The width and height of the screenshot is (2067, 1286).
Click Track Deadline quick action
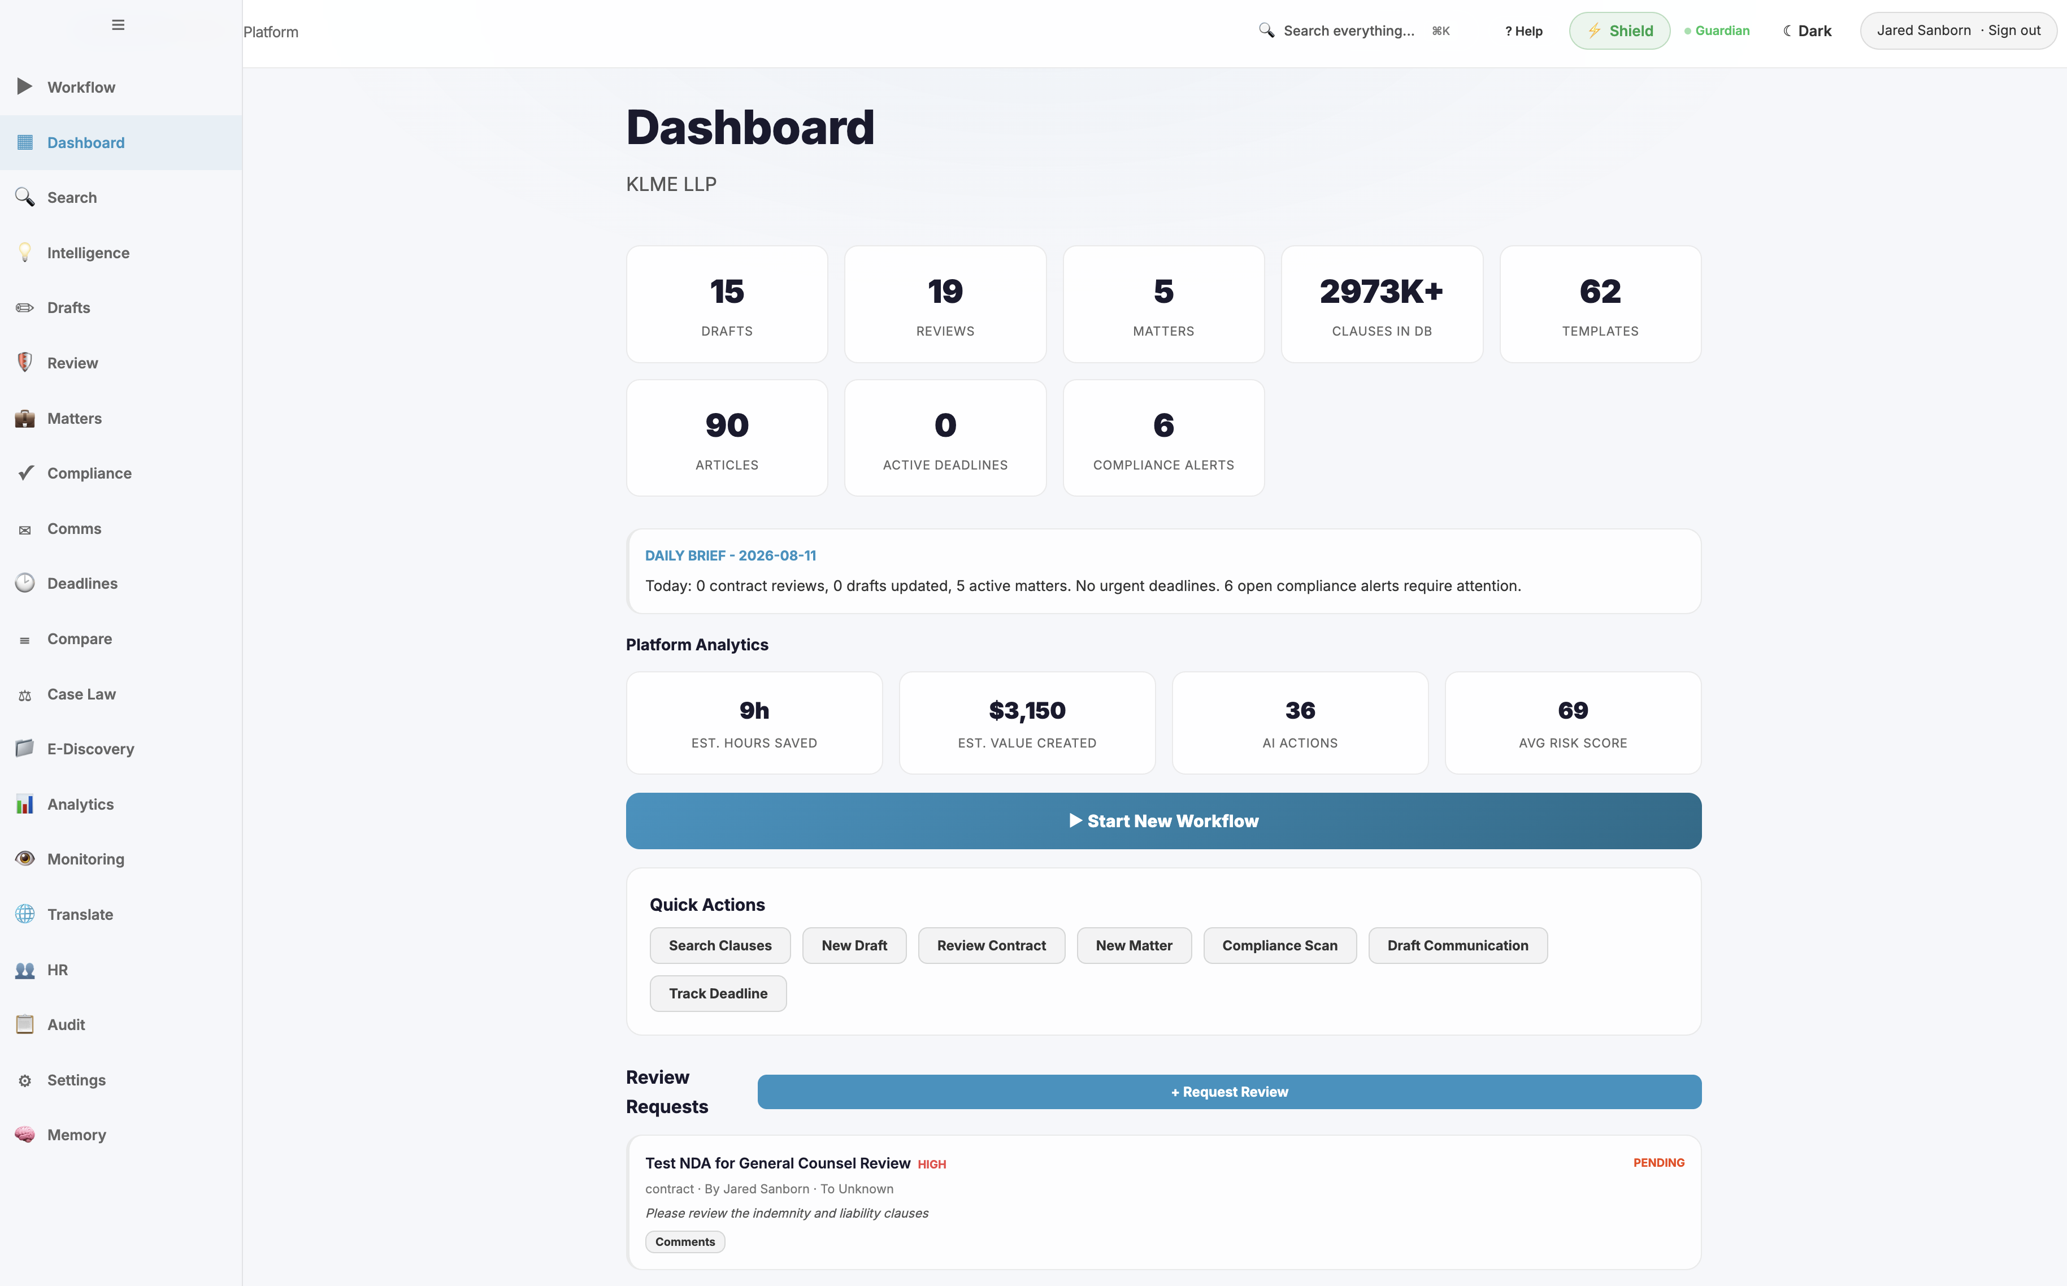(718, 993)
